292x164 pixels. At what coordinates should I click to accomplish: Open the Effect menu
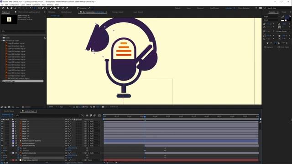pos(28,5)
